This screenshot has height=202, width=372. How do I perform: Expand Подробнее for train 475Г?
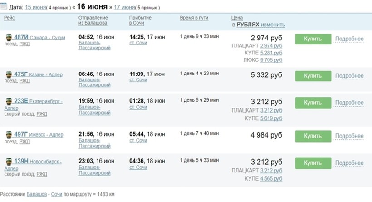click(349, 75)
